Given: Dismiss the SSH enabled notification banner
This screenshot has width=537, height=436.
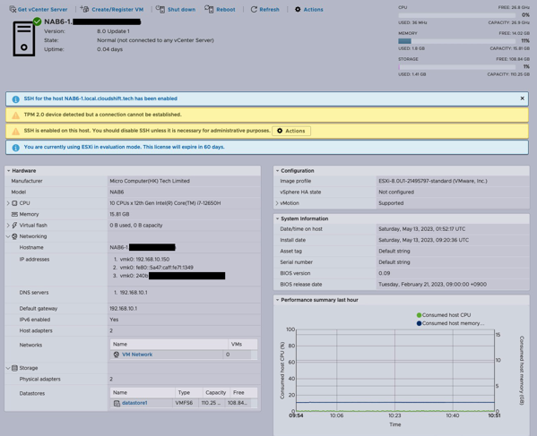Looking at the screenshot, I should tap(522, 98).
